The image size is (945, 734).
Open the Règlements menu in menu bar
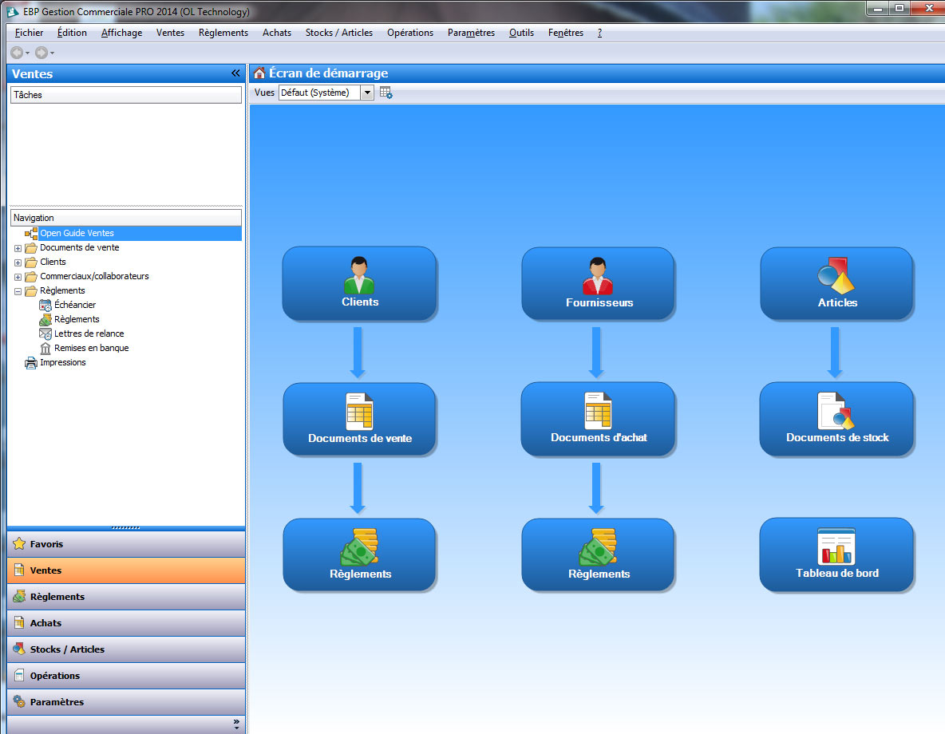coord(223,33)
